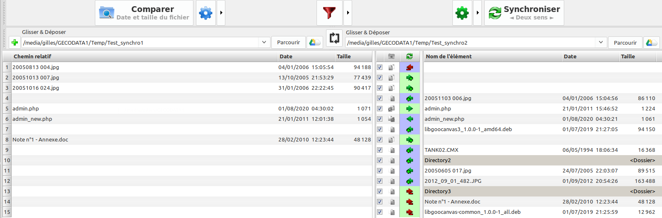Open right folder path history dropdown

tap(601, 43)
